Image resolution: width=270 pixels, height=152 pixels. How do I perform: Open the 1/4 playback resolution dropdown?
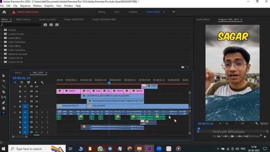pyautogui.click(x=246, y=124)
